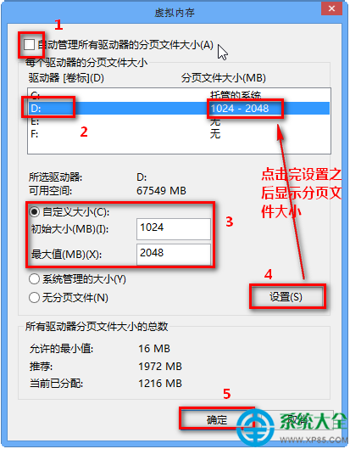The height and width of the screenshot is (449, 350).
Task: Click the 自定义大小(C) label text
Action: pyautogui.click(x=75, y=212)
